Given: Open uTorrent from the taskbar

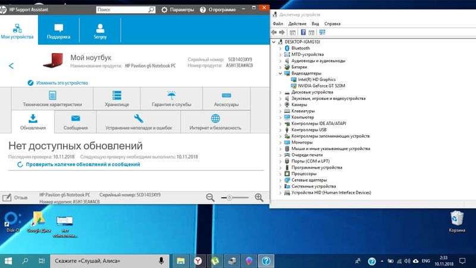Looking at the screenshot, I should (215, 261).
